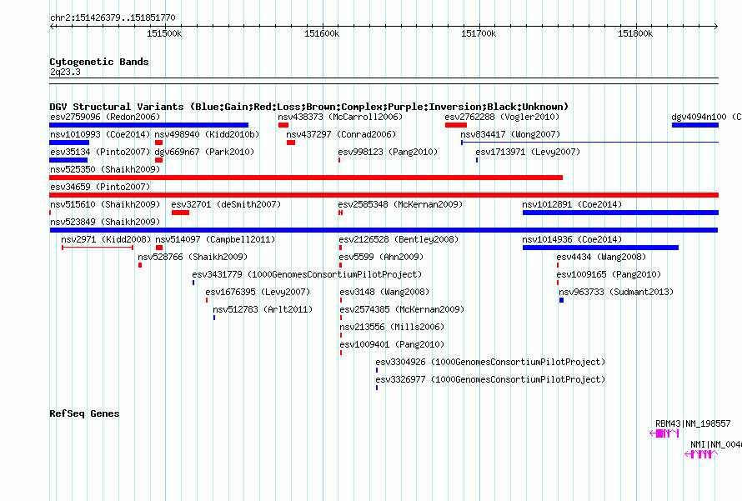The height and width of the screenshot is (501, 742).
Task: Select the dgv4094n100 variant label
Action: point(706,117)
